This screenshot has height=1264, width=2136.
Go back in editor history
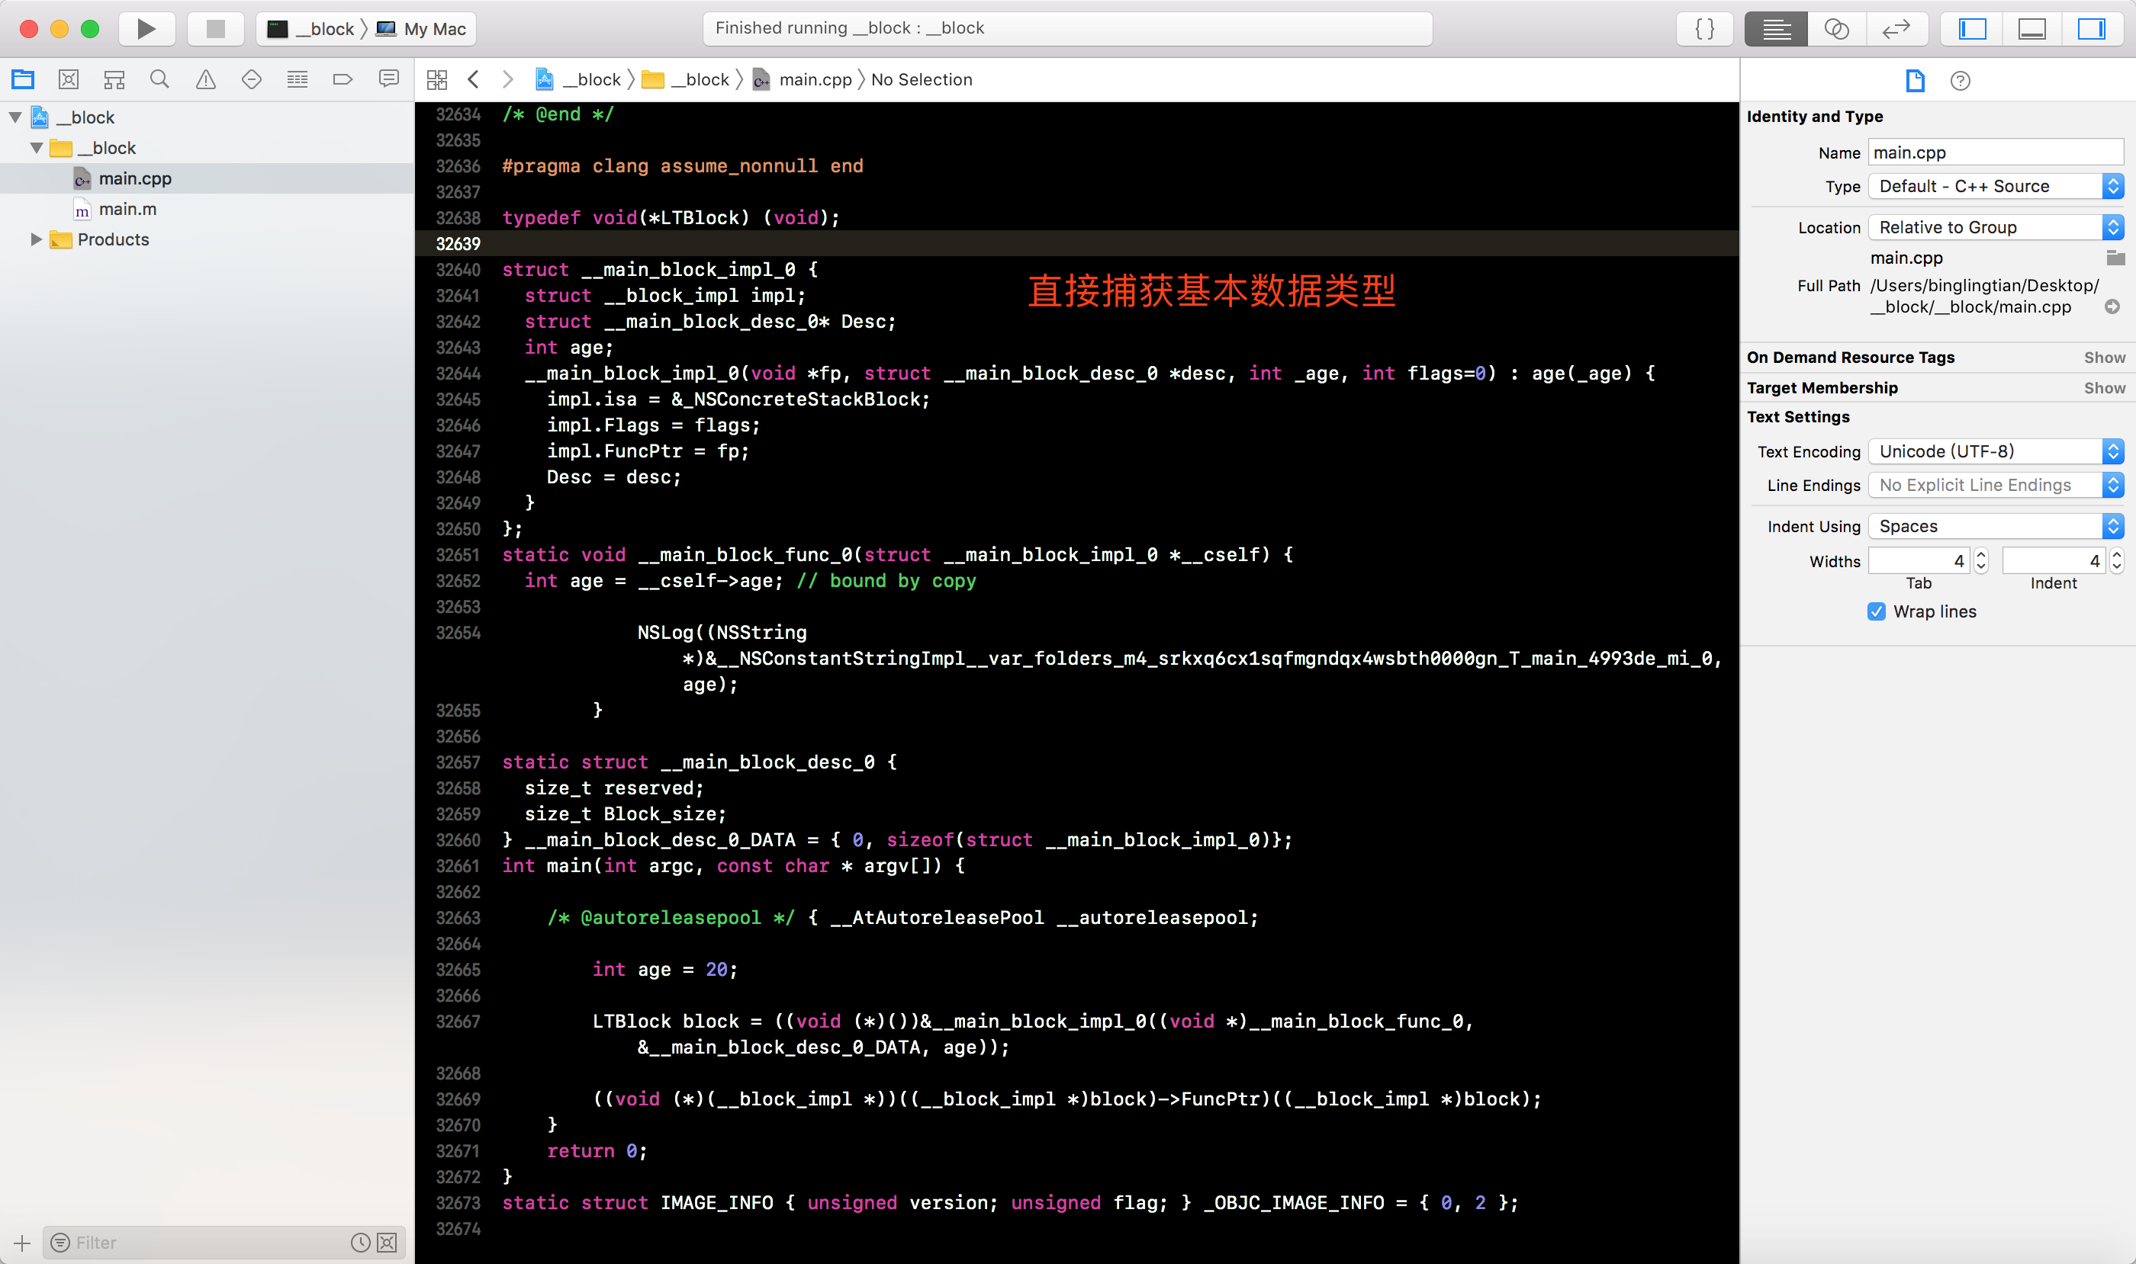474,79
